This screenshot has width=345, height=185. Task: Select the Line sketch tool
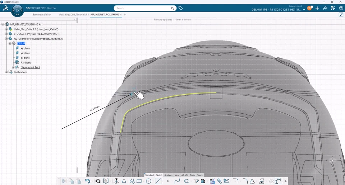point(158,181)
